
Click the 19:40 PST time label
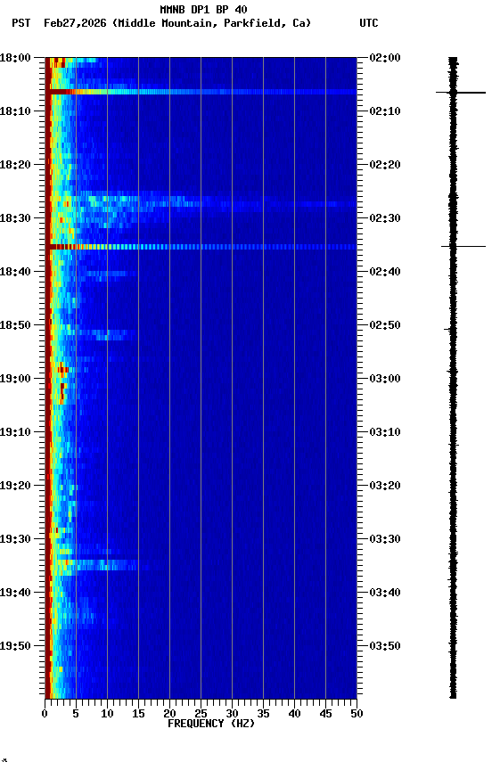click(x=15, y=593)
